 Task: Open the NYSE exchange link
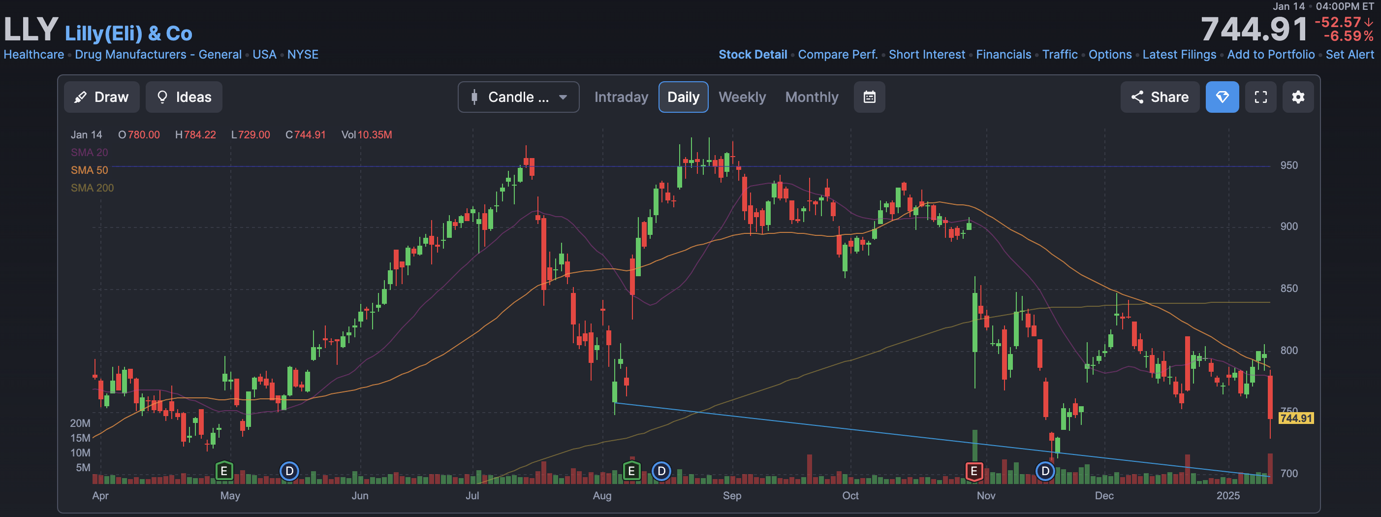(303, 54)
